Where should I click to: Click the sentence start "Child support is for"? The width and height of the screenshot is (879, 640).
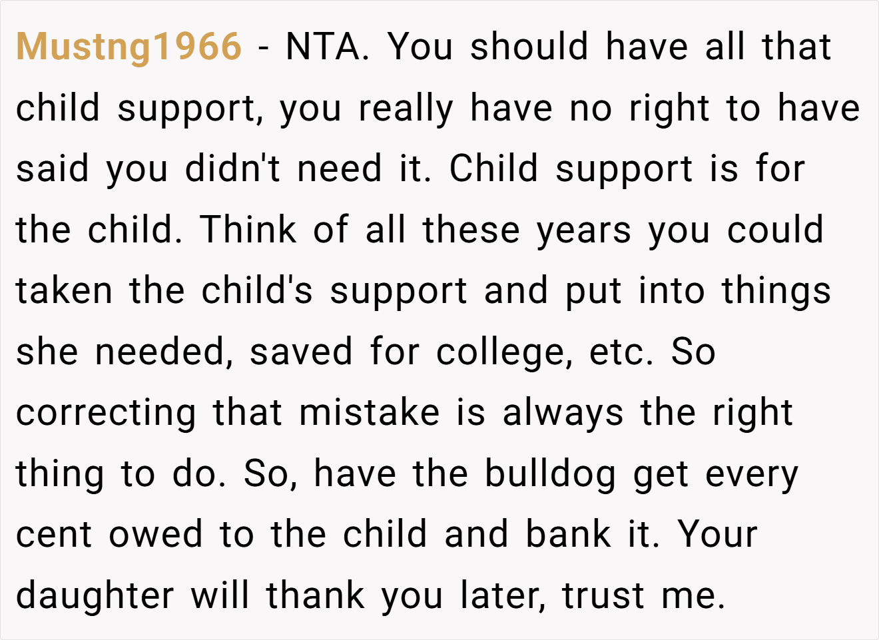[x=627, y=168]
